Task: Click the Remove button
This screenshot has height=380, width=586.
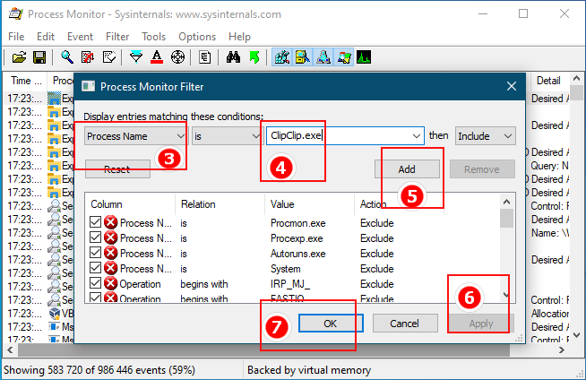Action: tap(482, 169)
